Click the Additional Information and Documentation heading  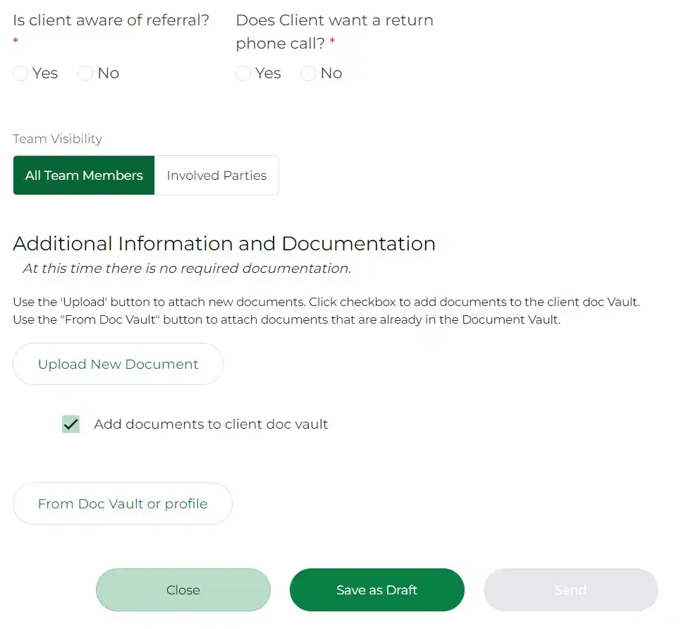pyautogui.click(x=224, y=244)
